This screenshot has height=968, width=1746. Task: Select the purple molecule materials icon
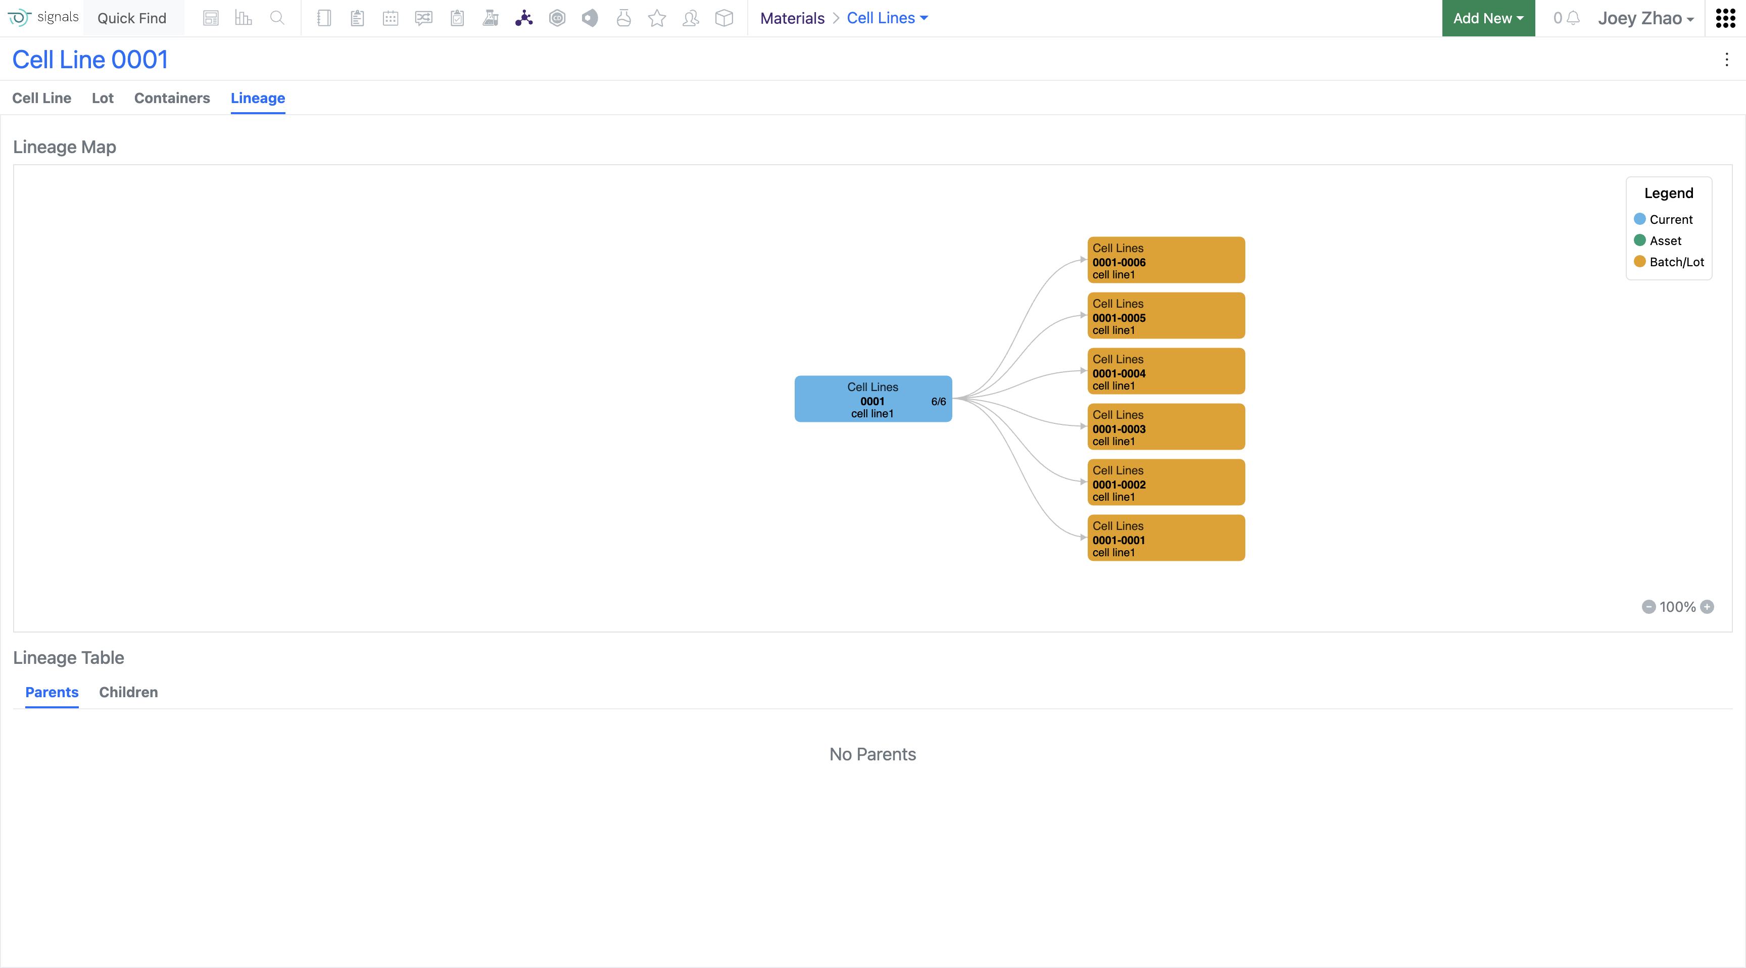point(524,18)
